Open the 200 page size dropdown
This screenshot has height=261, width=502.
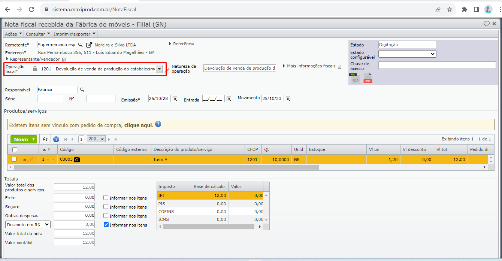pos(96,139)
